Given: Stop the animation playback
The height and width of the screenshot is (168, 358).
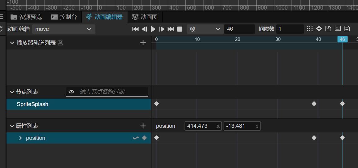Looking at the screenshot, I should pos(180,29).
